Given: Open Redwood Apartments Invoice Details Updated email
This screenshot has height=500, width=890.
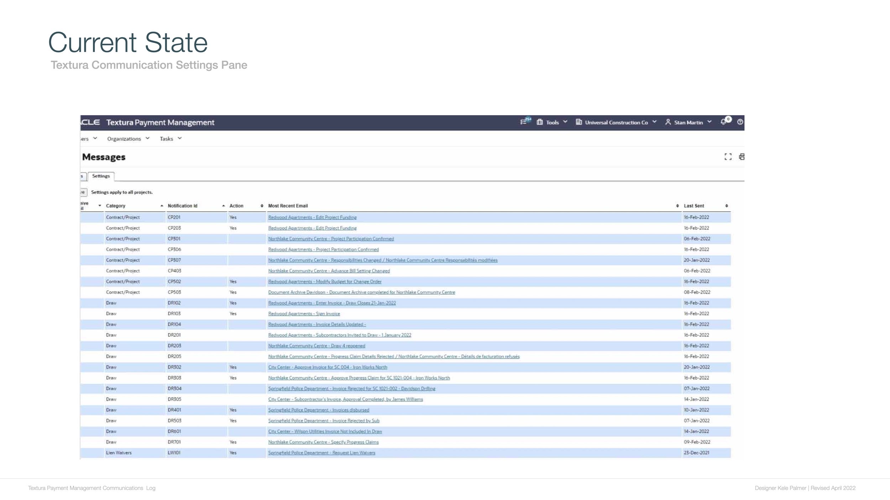Looking at the screenshot, I should 317,324.
